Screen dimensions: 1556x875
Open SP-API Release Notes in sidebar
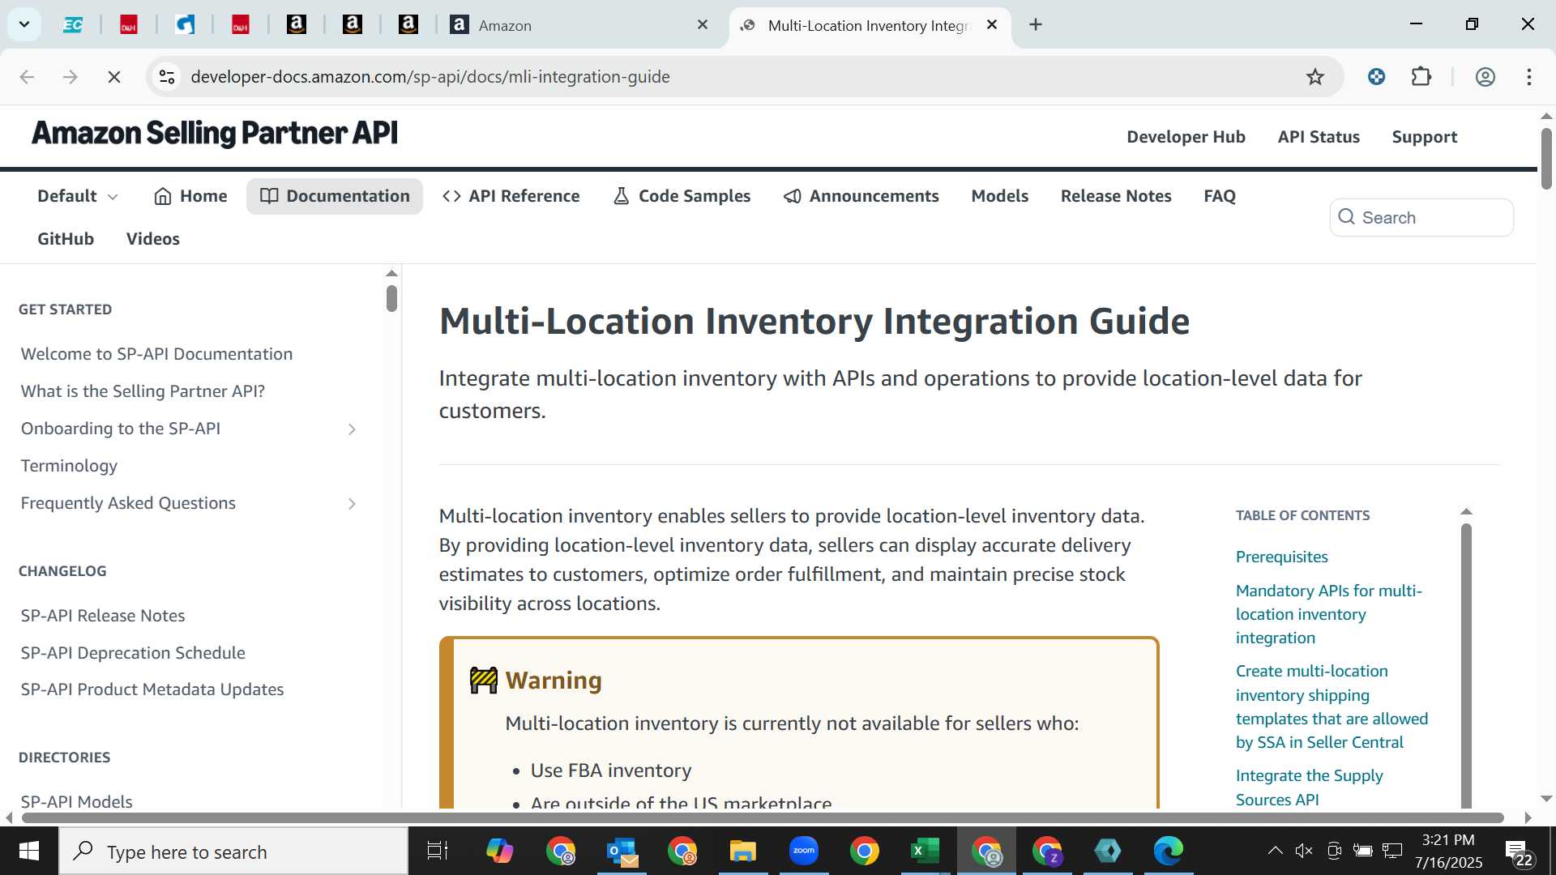[103, 616]
